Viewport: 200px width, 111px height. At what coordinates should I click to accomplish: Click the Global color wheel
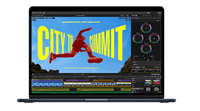tap(146, 28)
